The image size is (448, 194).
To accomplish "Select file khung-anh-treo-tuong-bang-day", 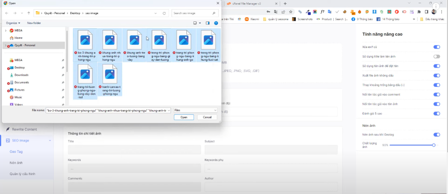I will coord(134,45).
